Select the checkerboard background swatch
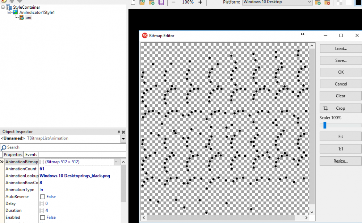The width and height of the screenshot is (362, 223). (340, 2)
